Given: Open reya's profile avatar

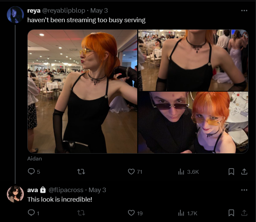Looking at the screenshot, I should (x=15, y=15).
